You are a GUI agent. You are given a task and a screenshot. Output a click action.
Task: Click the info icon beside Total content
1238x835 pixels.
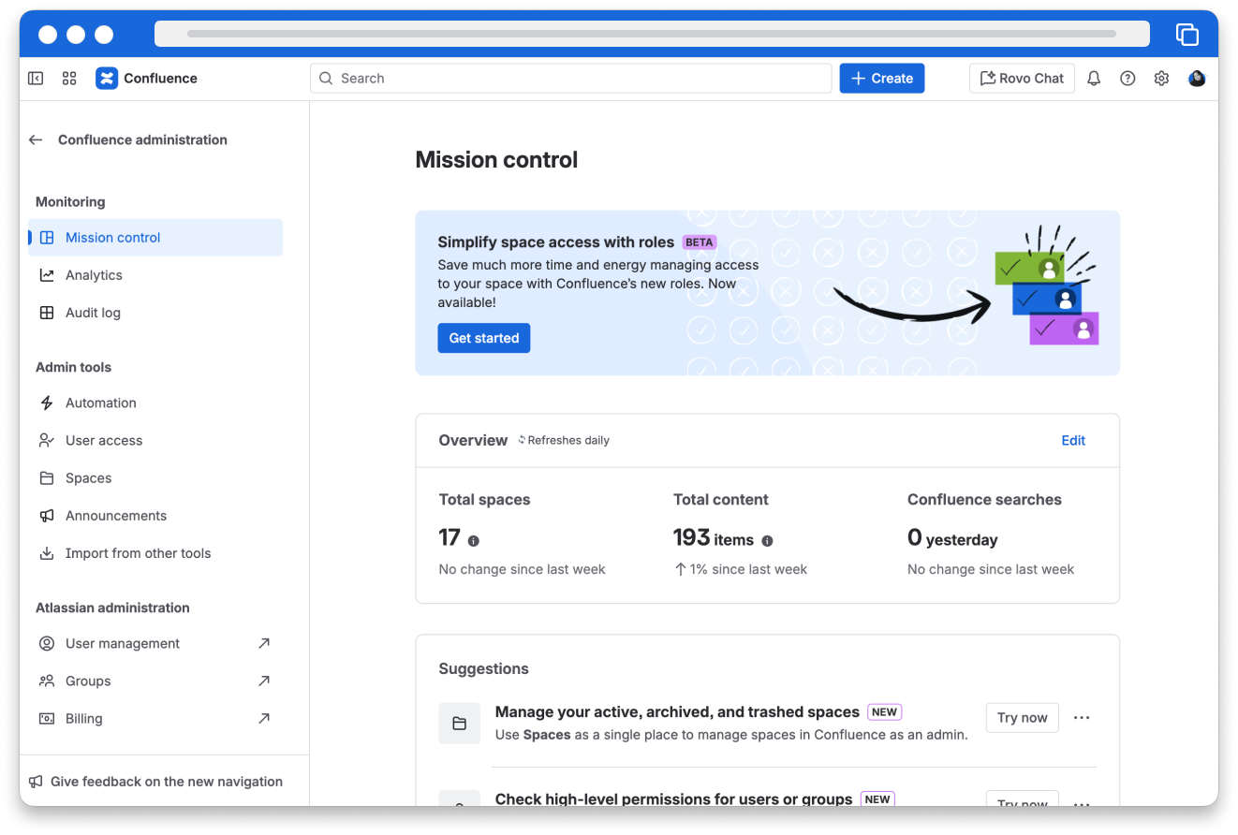point(767,541)
